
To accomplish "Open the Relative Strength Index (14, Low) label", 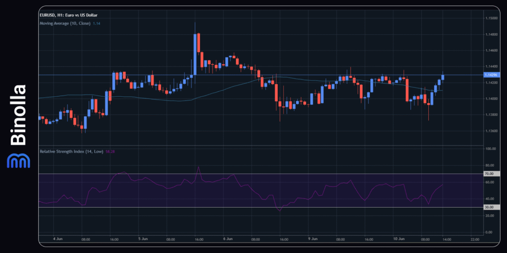I will [x=71, y=151].
